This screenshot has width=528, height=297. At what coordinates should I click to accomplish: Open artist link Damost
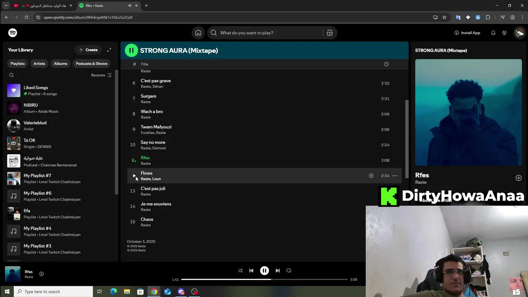pyautogui.click(x=159, y=148)
